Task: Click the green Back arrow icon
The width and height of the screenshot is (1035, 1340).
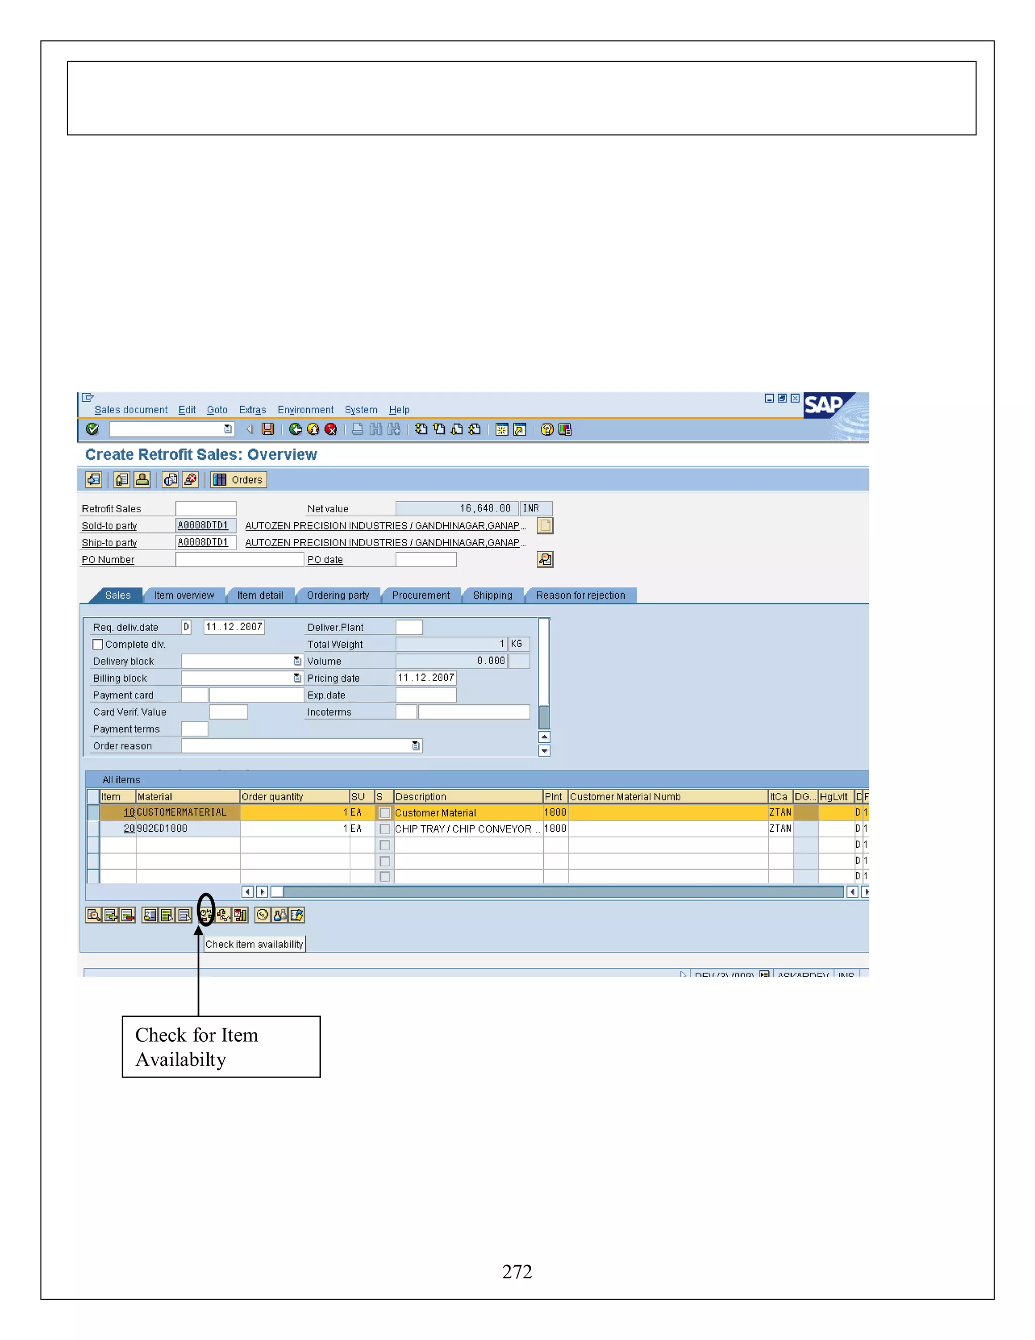Action: click(296, 429)
